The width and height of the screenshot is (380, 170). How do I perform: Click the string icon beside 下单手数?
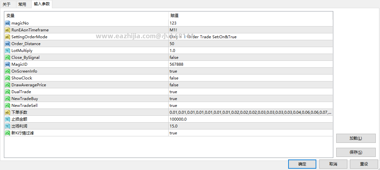coord(7,112)
